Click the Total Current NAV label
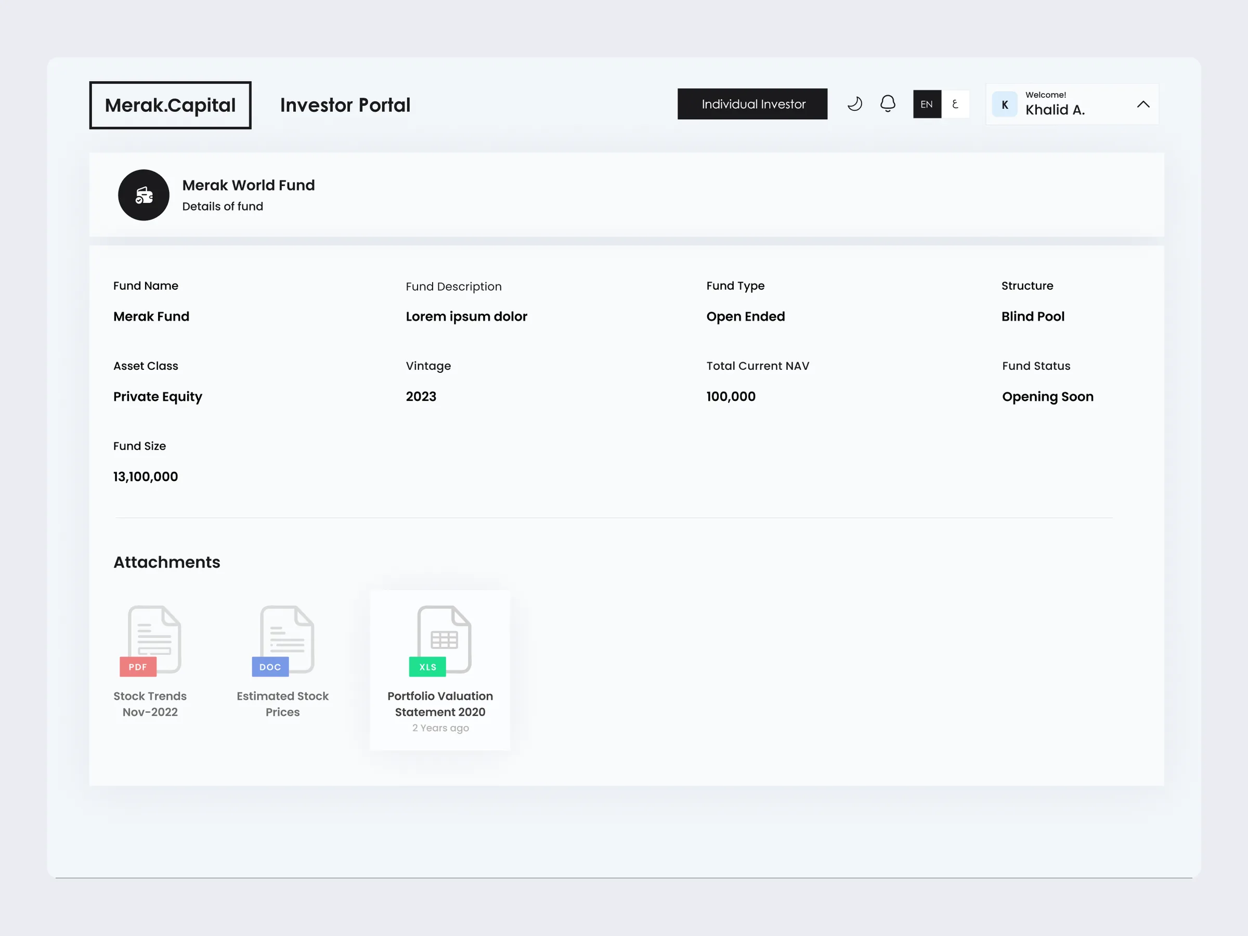The image size is (1248, 936). pos(758,366)
